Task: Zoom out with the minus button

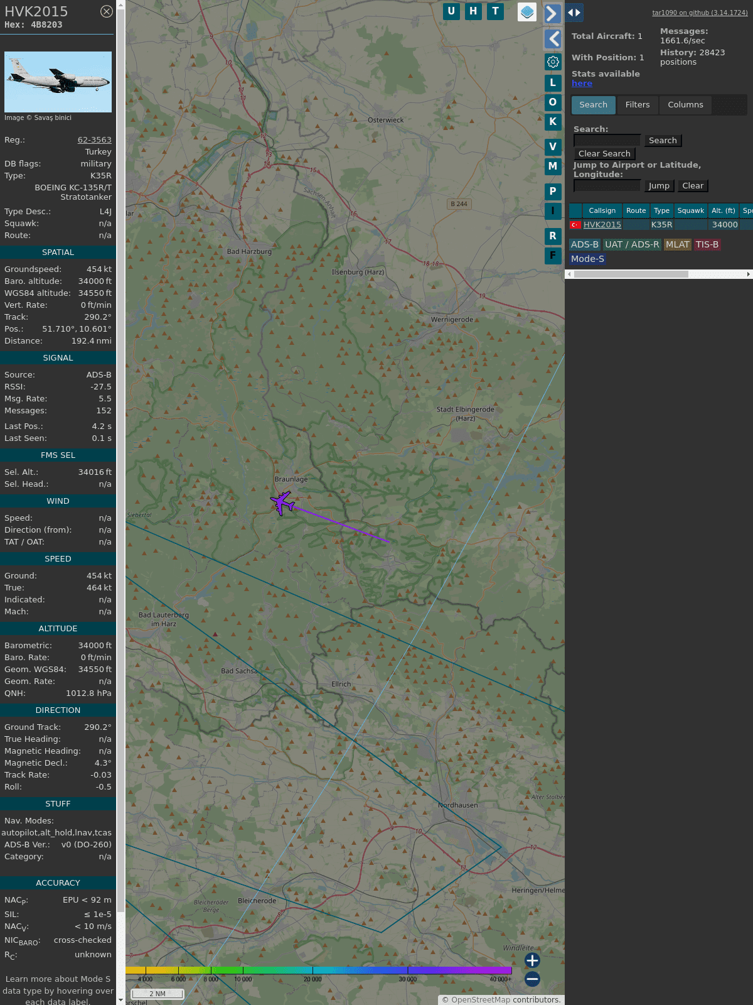Action: [532, 979]
